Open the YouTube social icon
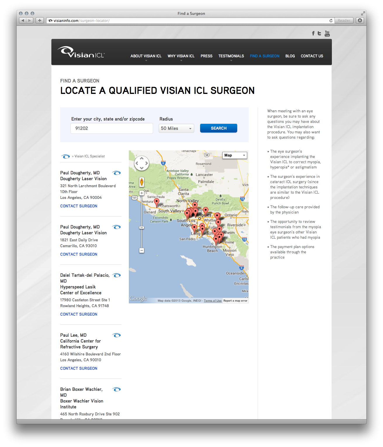The width and height of the screenshot is (383, 447). [327, 34]
